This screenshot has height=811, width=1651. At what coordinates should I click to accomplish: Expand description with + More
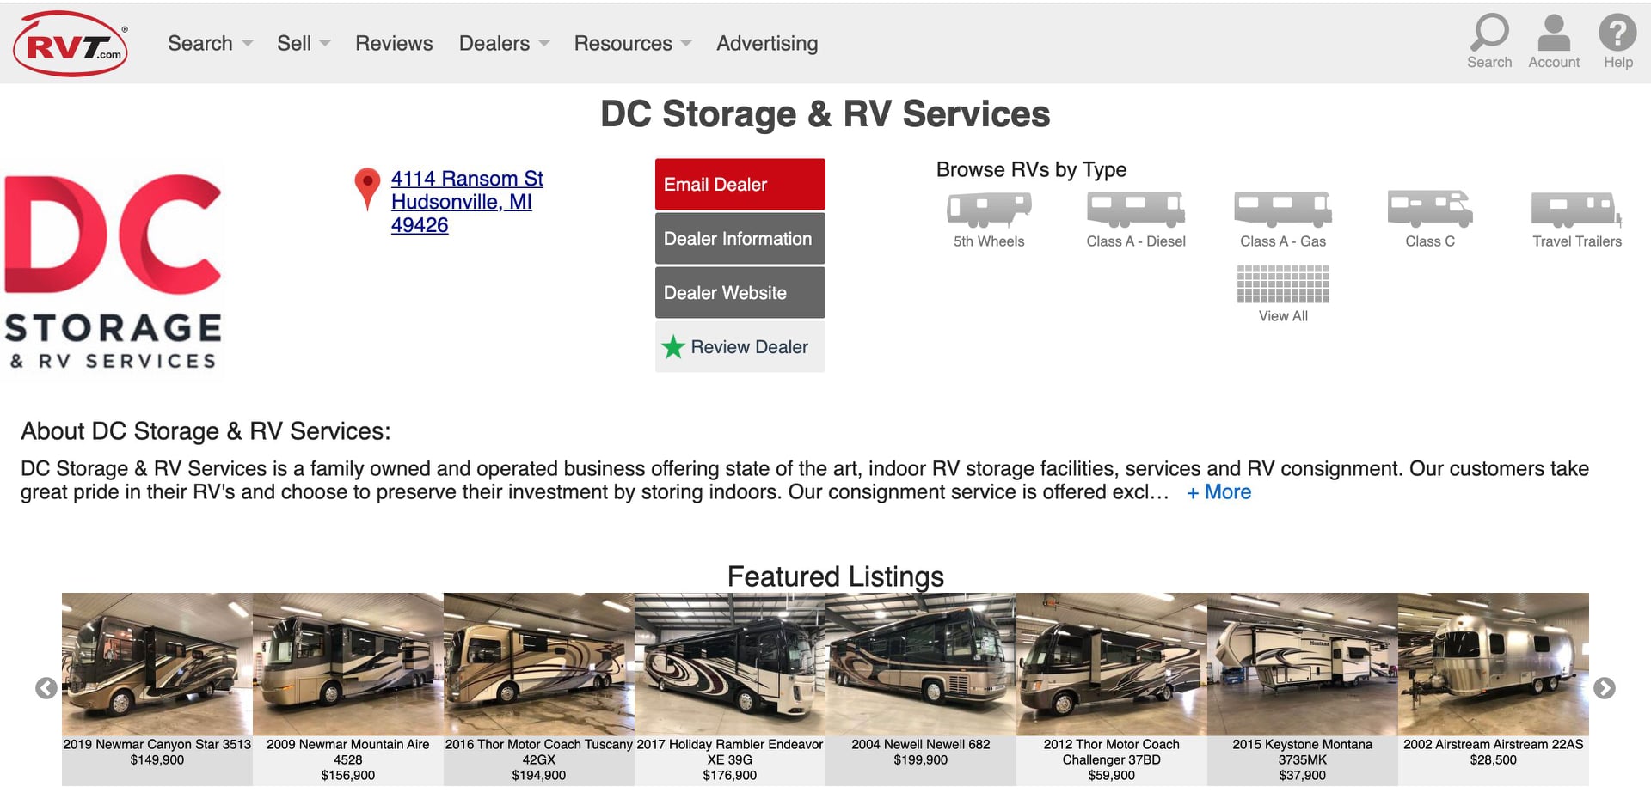tap(1218, 492)
